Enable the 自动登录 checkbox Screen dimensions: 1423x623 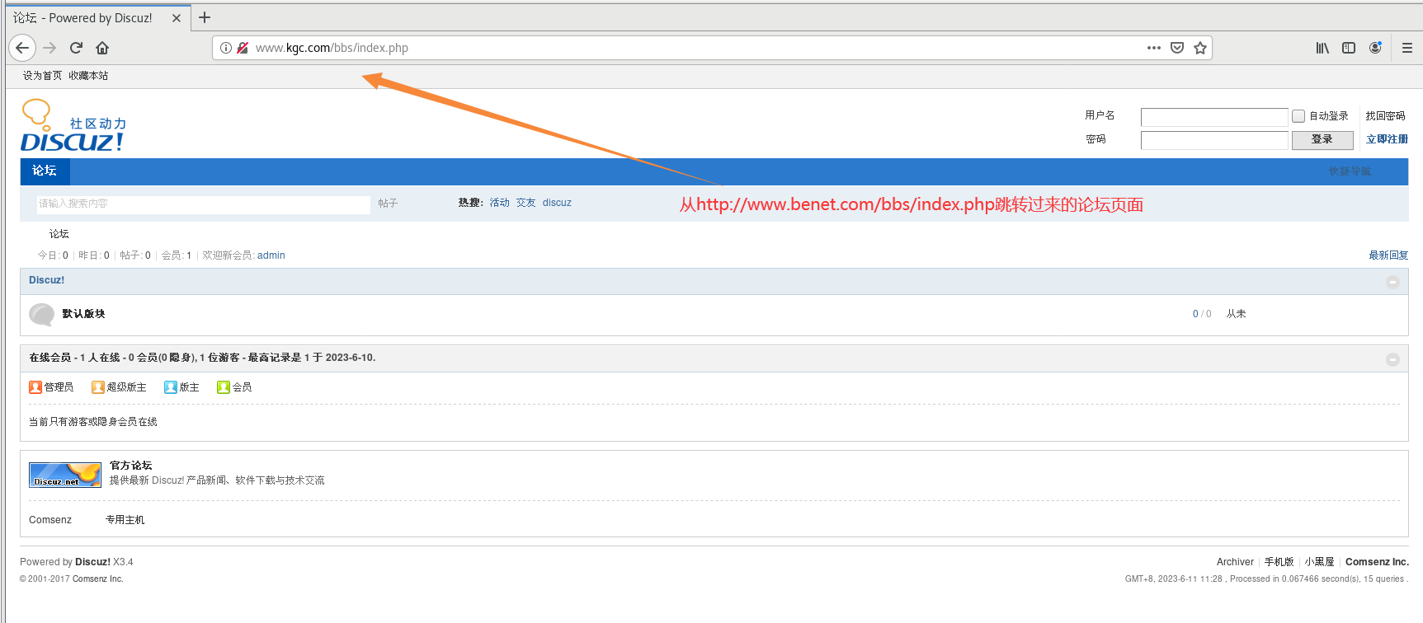tap(1298, 116)
